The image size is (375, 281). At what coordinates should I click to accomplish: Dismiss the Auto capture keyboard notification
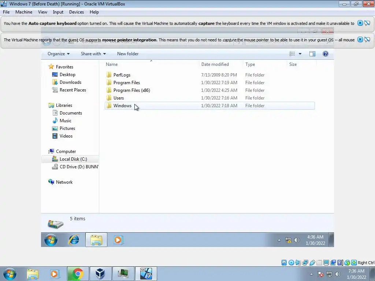(360, 23)
